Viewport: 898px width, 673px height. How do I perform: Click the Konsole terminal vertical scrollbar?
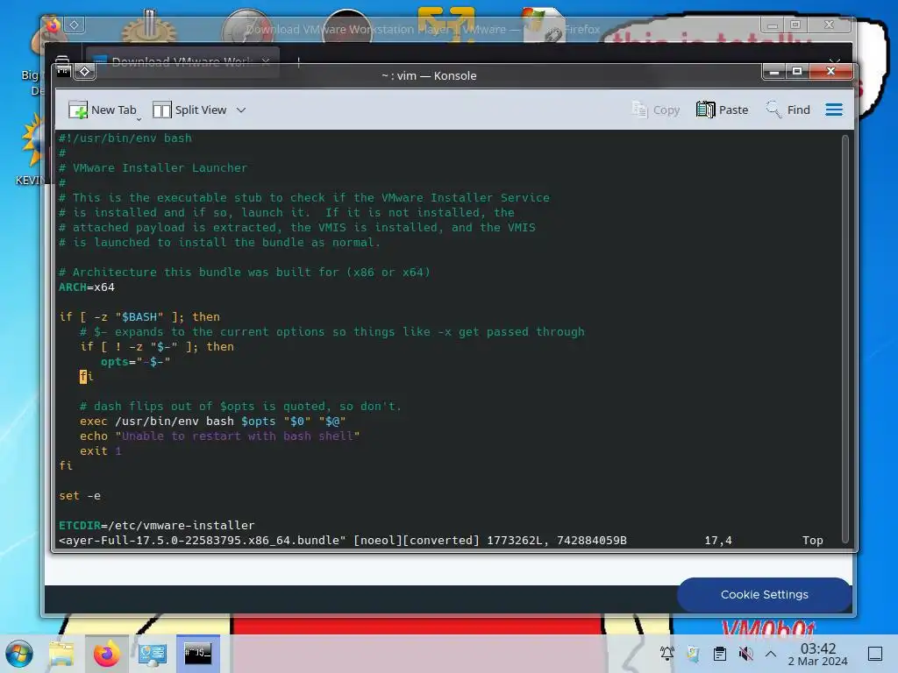pyautogui.click(x=845, y=338)
